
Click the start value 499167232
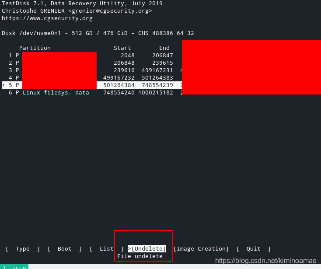[119, 78]
